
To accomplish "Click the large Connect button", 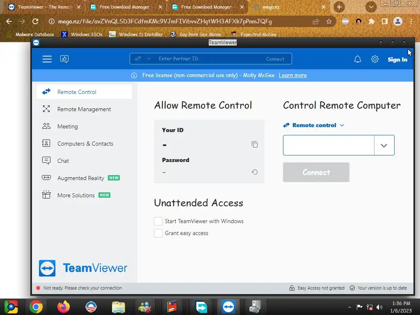I will point(316,172).
